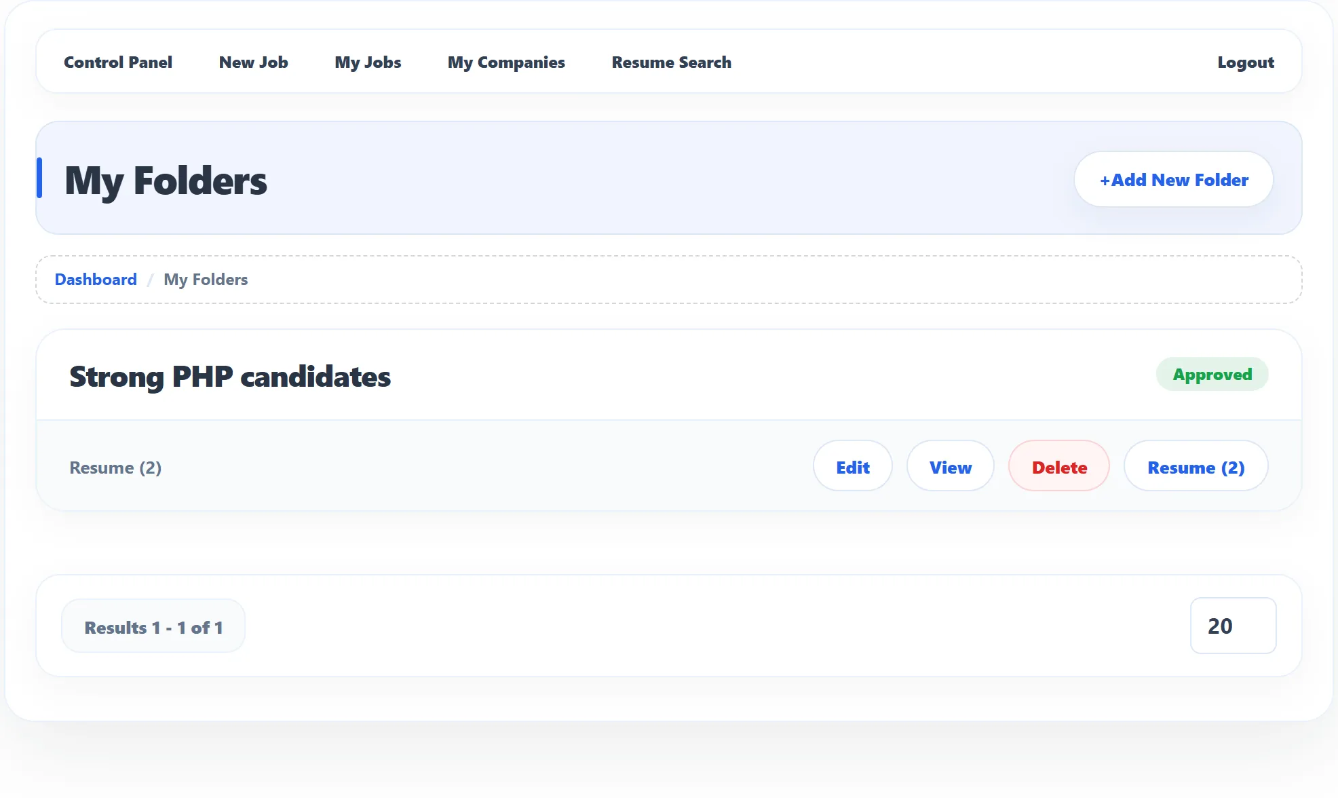Open the per-page dropdown showing 20
This screenshot has width=1338, height=798.
pyautogui.click(x=1234, y=625)
